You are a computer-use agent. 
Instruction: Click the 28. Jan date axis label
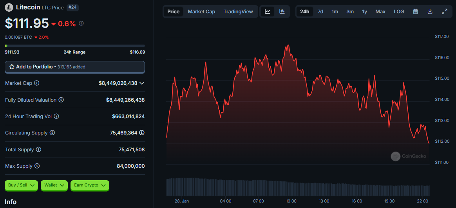182,201
